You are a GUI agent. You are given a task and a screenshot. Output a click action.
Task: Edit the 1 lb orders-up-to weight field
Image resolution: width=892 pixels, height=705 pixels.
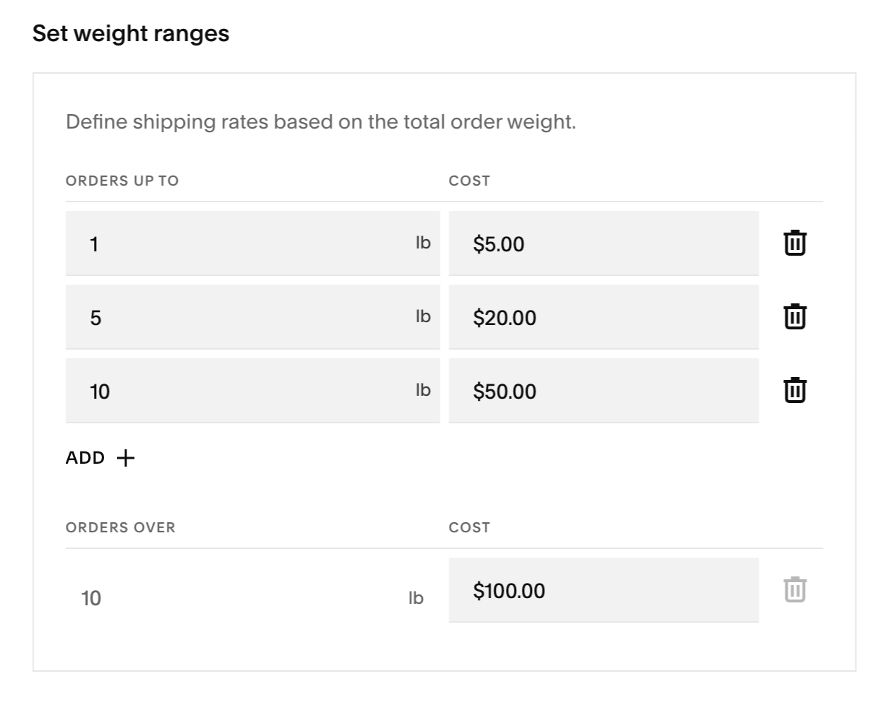click(239, 244)
